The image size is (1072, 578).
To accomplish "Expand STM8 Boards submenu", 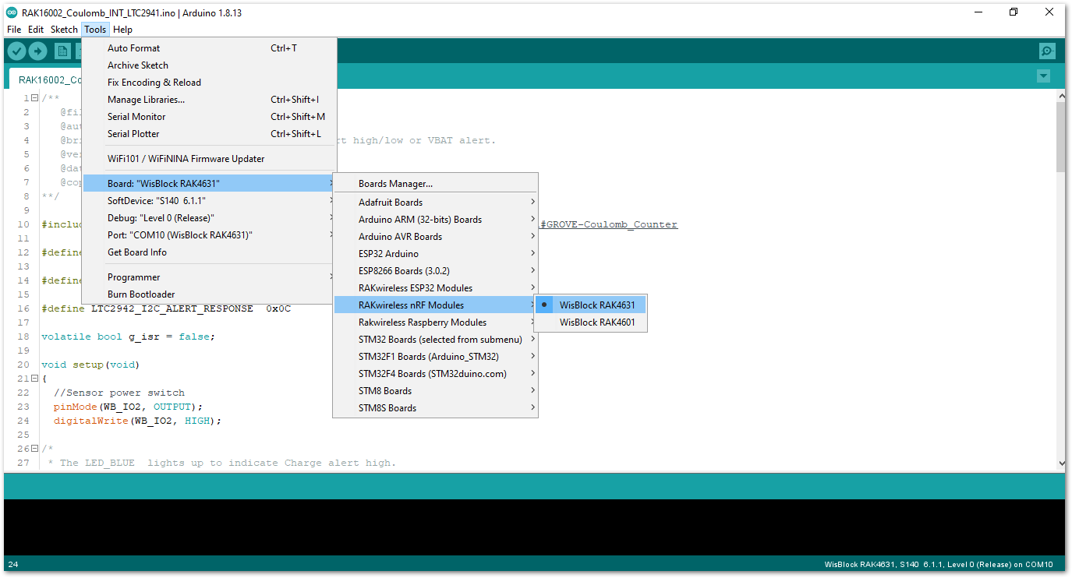I will (435, 391).
